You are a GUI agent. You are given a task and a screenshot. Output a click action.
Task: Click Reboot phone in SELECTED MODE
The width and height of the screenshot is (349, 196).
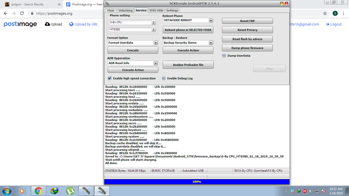point(188,30)
